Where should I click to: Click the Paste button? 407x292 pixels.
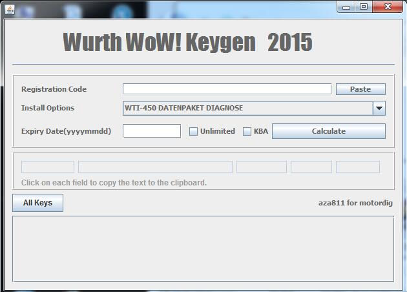[x=360, y=89]
